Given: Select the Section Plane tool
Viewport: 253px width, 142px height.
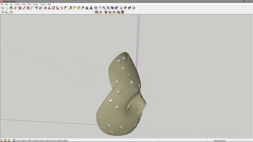Looking at the screenshot, I should point(134,8).
